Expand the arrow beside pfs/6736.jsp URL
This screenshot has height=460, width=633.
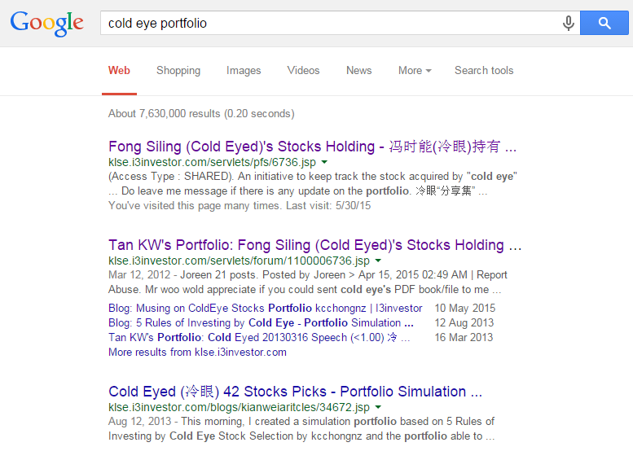[x=324, y=162]
